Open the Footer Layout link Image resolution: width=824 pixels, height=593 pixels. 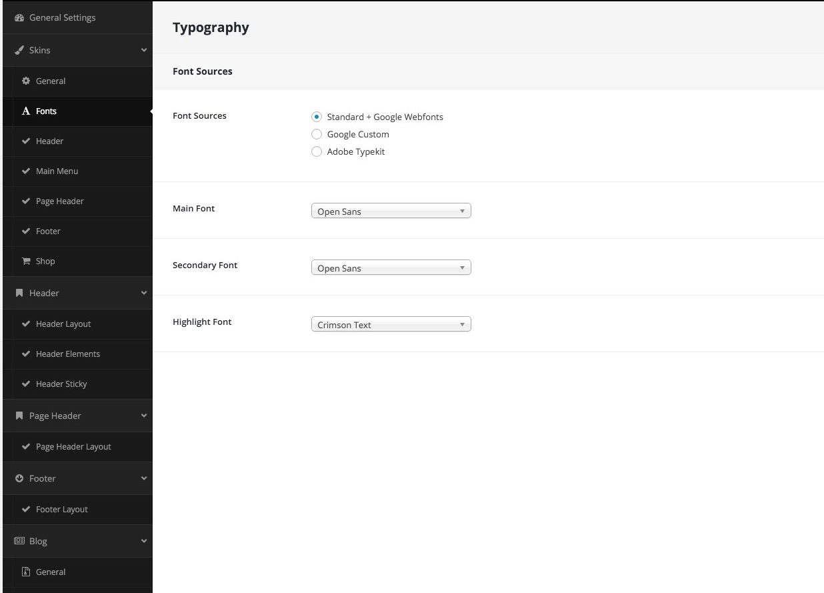61,510
